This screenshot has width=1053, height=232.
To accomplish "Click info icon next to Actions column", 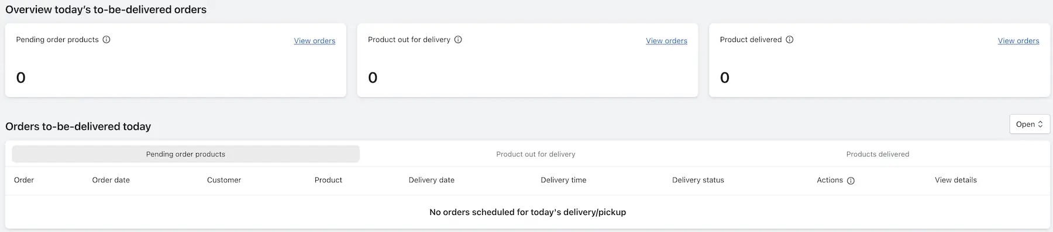I will coord(851,181).
